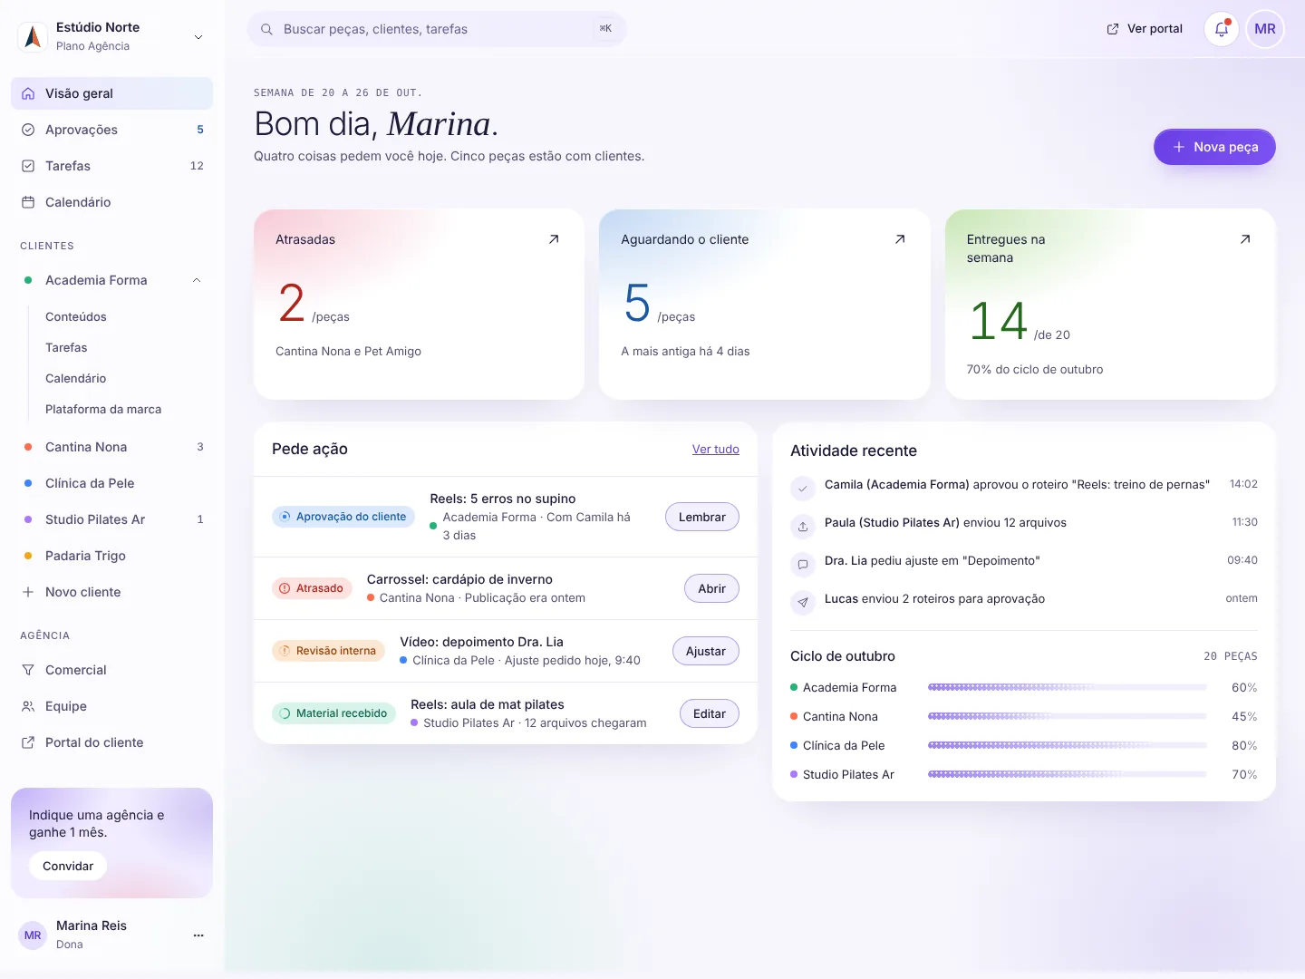Open Visão geral in the sidebar

pos(111,93)
